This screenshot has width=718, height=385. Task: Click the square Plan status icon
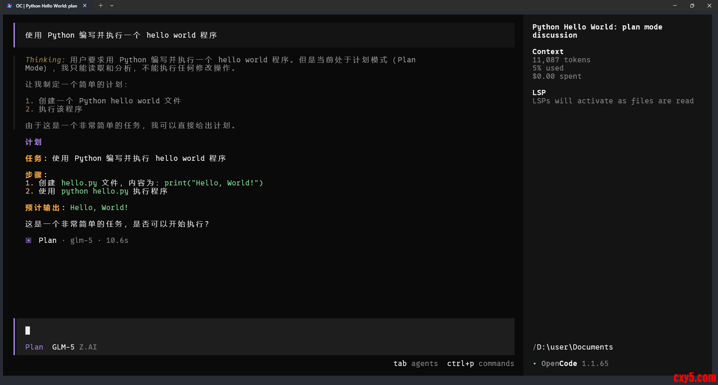[x=28, y=240]
